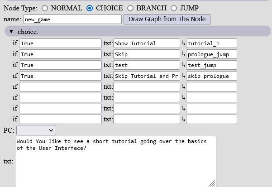272x187 pixels.
Task: Click the target field containing skip_prologue
Action: pos(211,76)
